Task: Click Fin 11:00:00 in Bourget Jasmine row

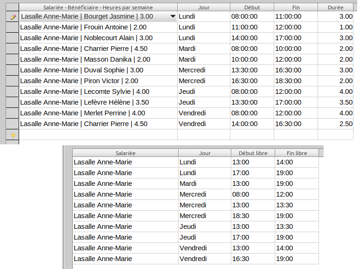Action: (296, 16)
